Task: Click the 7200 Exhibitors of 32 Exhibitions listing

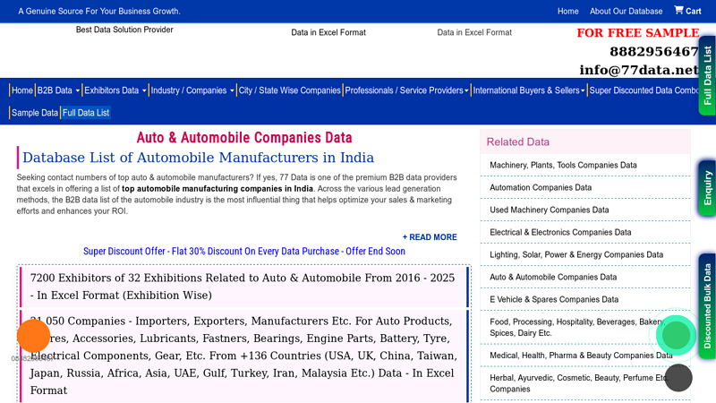Action: coord(244,287)
